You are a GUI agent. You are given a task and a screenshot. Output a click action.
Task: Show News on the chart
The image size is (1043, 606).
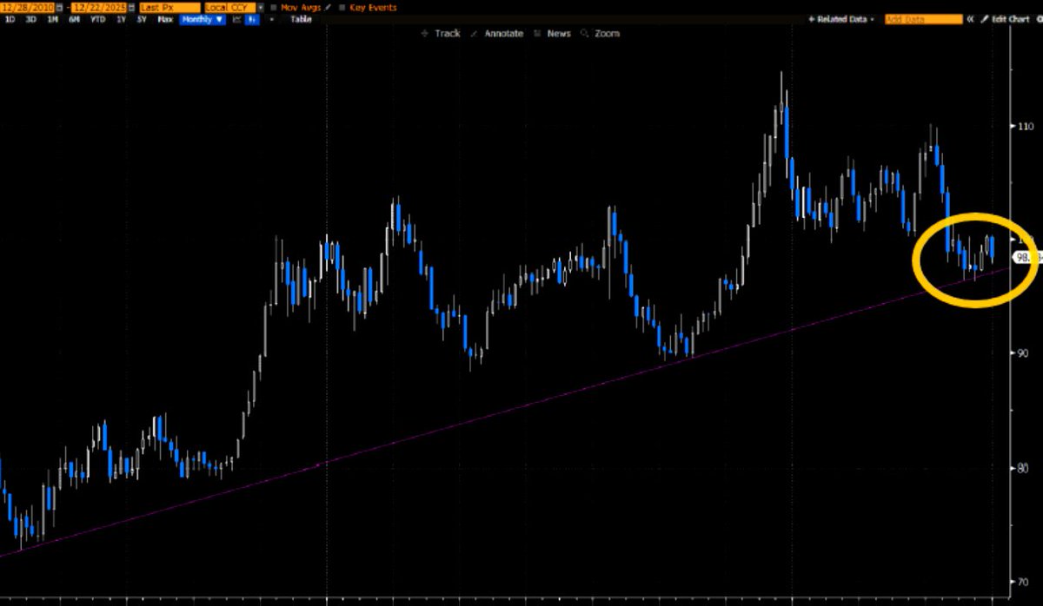[x=552, y=33]
